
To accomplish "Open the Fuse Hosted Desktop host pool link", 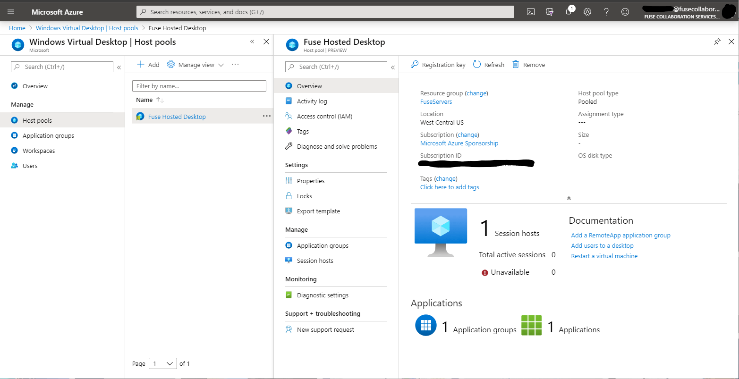I will pos(177,117).
